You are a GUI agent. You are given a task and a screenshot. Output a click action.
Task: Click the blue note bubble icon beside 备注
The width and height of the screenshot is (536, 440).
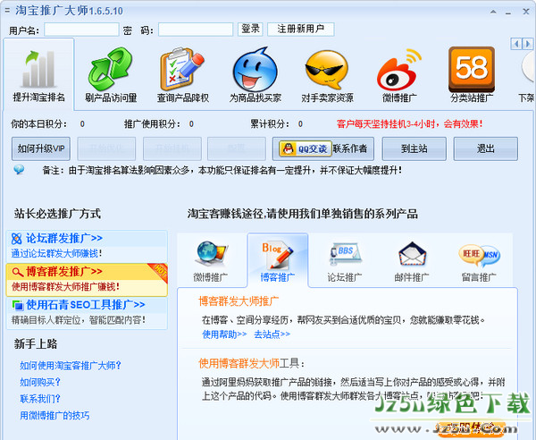pos(19,169)
